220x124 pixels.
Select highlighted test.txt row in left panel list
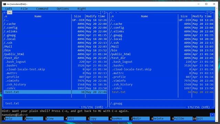pos(55,92)
